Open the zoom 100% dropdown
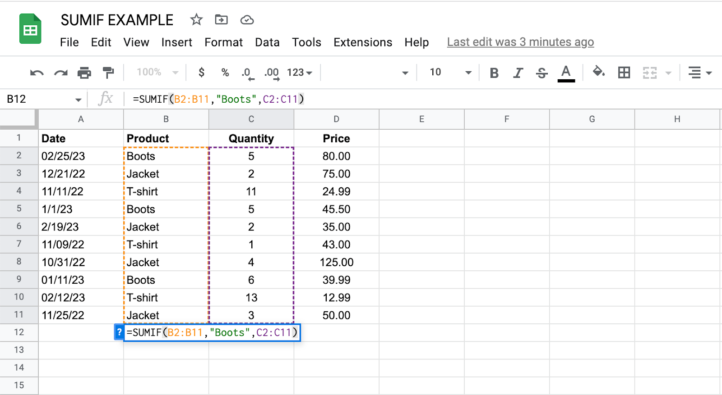722x395 pixels. coord(157,72)
